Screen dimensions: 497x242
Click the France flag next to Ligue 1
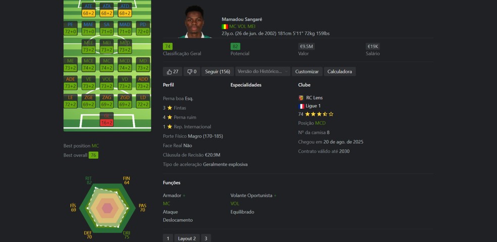click(301, 106)
